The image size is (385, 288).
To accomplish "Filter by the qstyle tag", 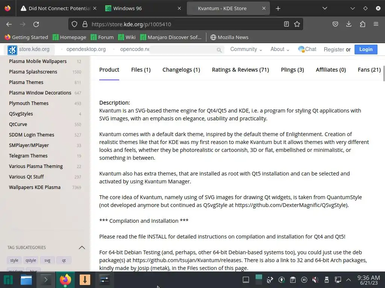I will coord(31,260).
